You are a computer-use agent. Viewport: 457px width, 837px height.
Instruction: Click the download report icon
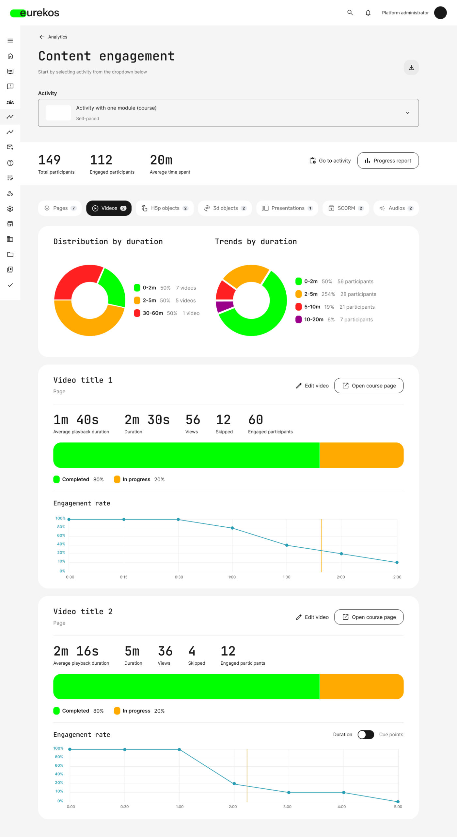(x=411, y=67)
